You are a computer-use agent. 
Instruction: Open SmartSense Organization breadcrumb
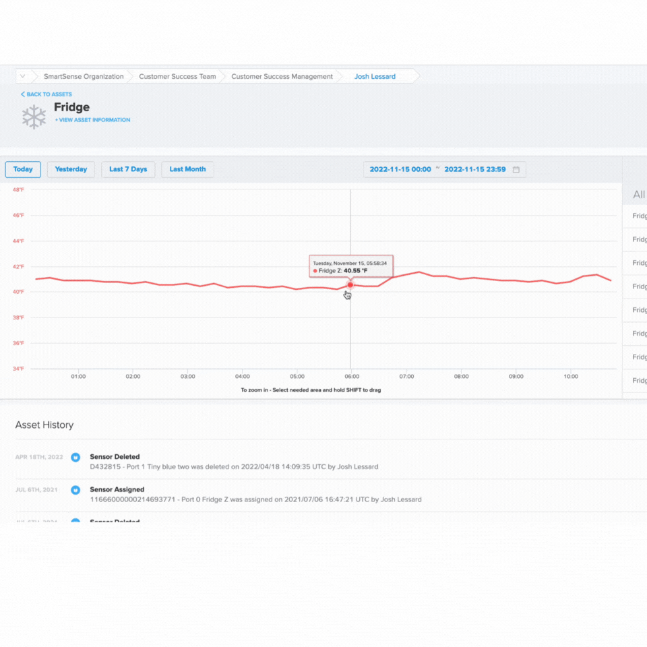pos(84,76)
